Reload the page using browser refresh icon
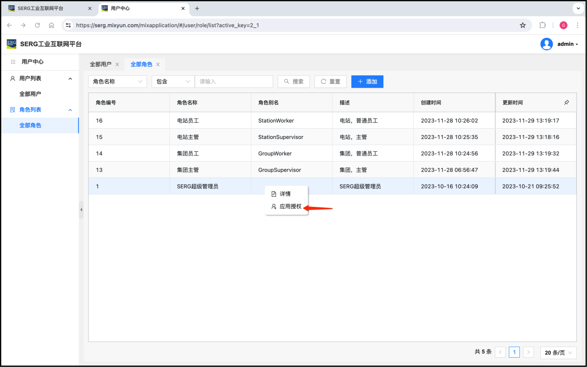Image resolution: width=587 pixels, height=367 pixels. [37, 25]
